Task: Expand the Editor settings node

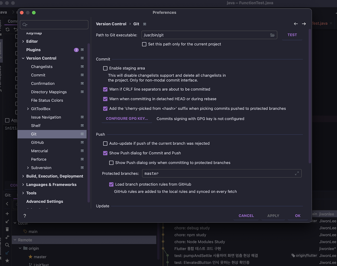Action: click(x=23, y=41)
